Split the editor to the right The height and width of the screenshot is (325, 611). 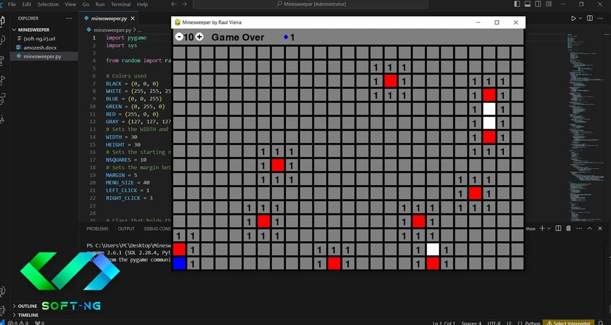coord(590,18)
